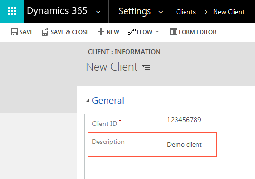The width and height of the screenshot is (255, 179).
Task: Expand the Settings area dropdown chevron
Action: pos(161,12)
